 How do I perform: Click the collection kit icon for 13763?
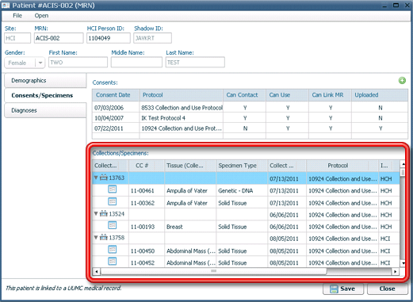coord(104,178)
